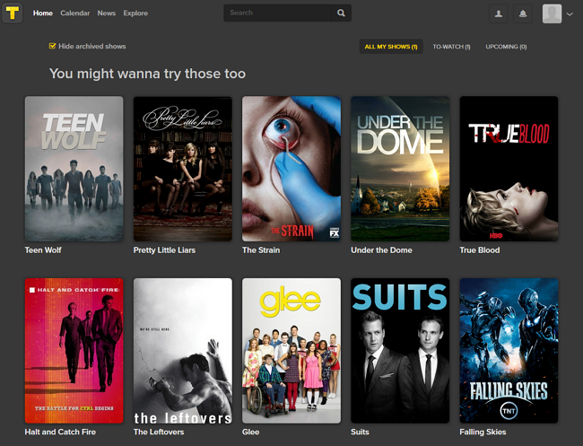Image resolution: width=583 pixels, height=446 pixels.
Task: Open the profile person icon button
Action: click(499, 13)
